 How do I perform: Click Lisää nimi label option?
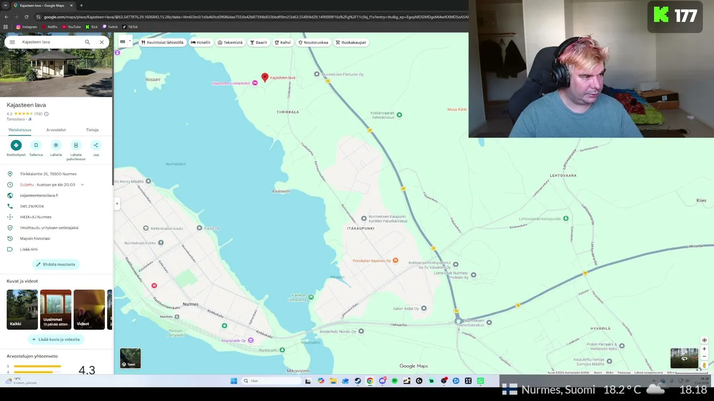[29, 249]
